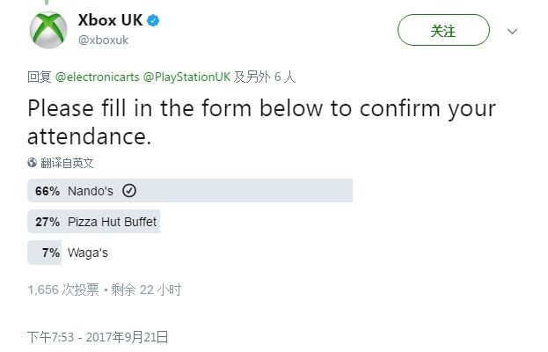Click the 1,656 votes count text
This screenshot has width=548, height=352.
(63, 290)
